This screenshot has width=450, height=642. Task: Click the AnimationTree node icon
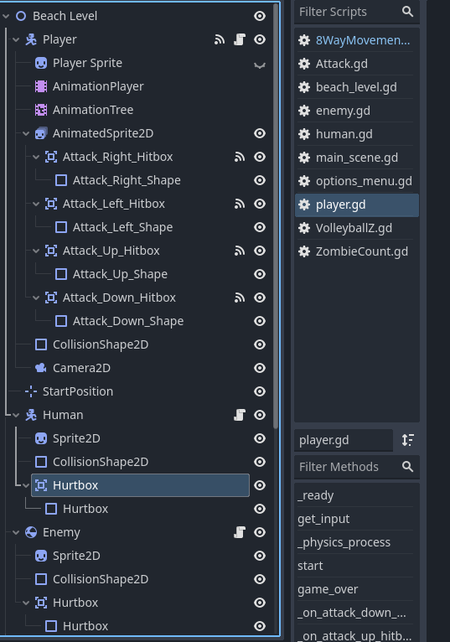41,110
